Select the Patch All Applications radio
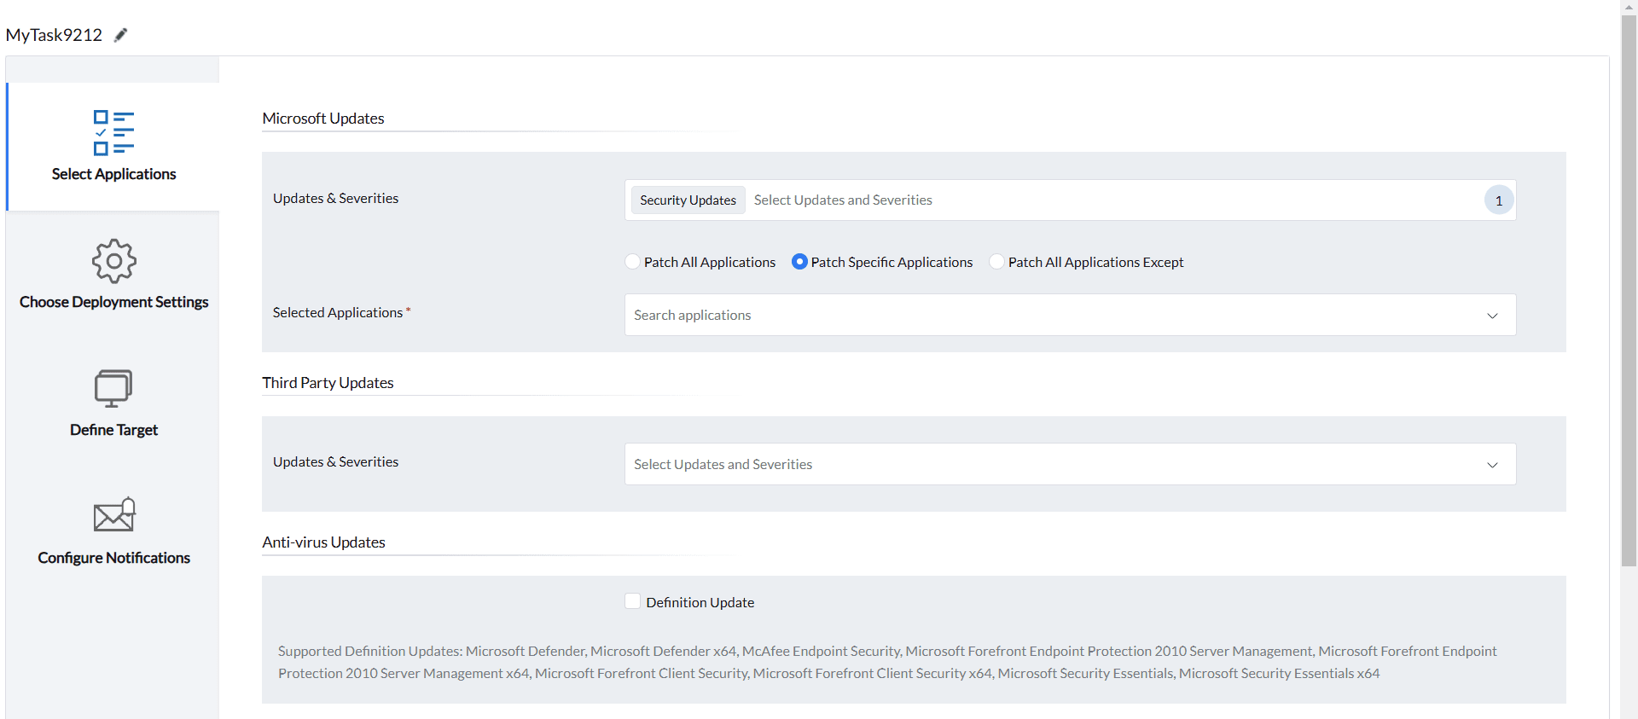The width and height of the screenshot is (1638, 719). (x=632, y=262)
